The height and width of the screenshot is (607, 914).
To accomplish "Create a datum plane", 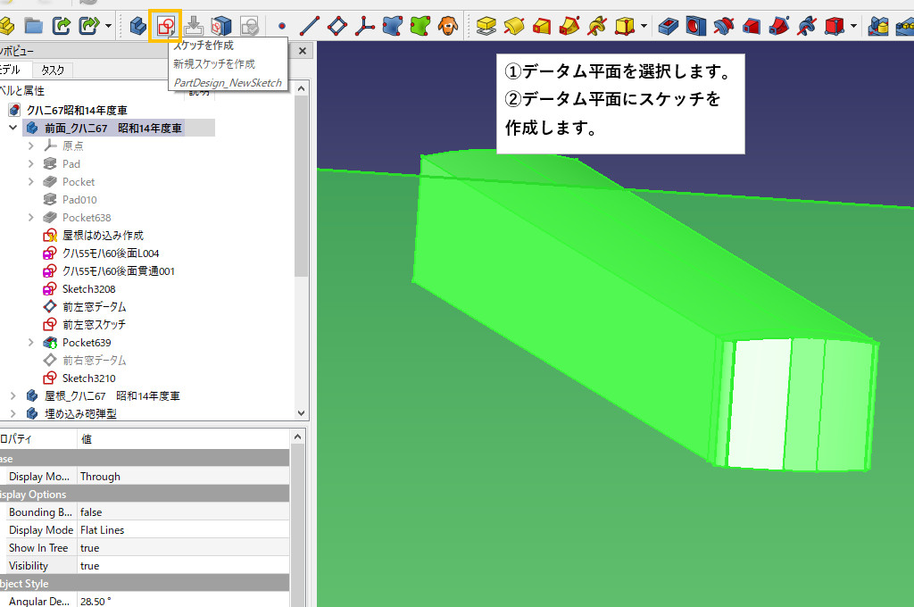I will pos(337,26).
